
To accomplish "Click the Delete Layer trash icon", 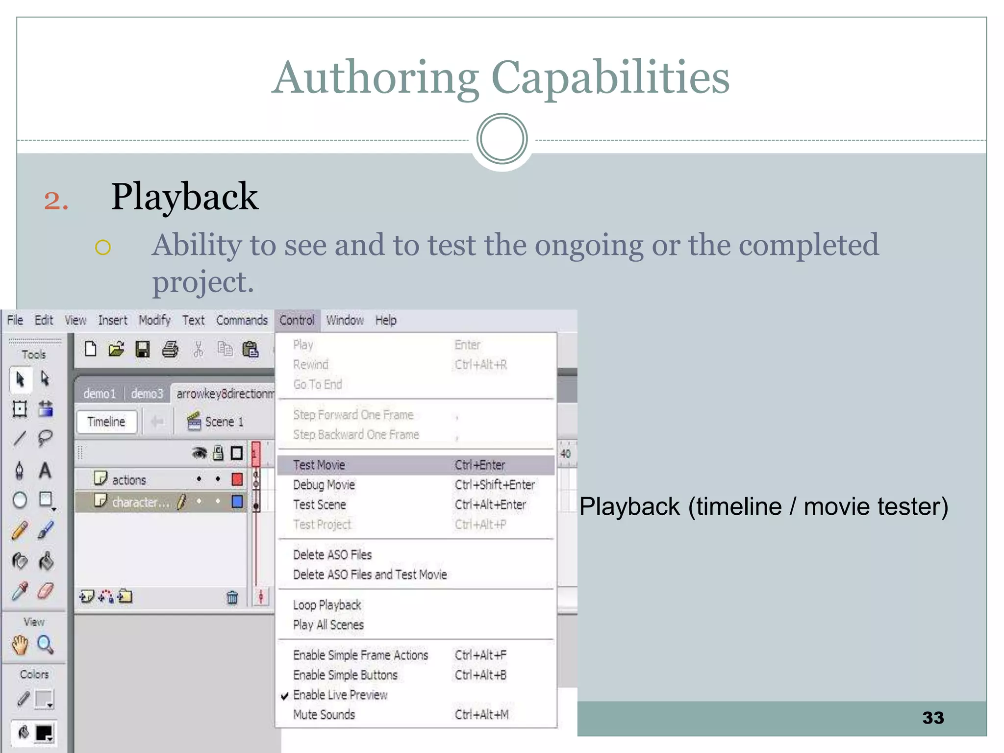I will click(232, 597).
